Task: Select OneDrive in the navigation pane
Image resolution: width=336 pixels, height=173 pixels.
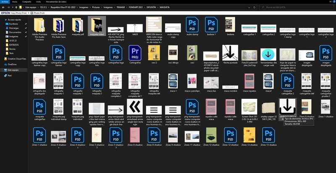Action: point(12,65)
